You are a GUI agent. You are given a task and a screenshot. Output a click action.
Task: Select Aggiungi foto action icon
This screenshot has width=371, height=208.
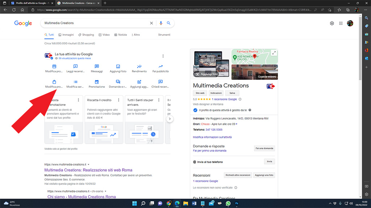[118, 66]
